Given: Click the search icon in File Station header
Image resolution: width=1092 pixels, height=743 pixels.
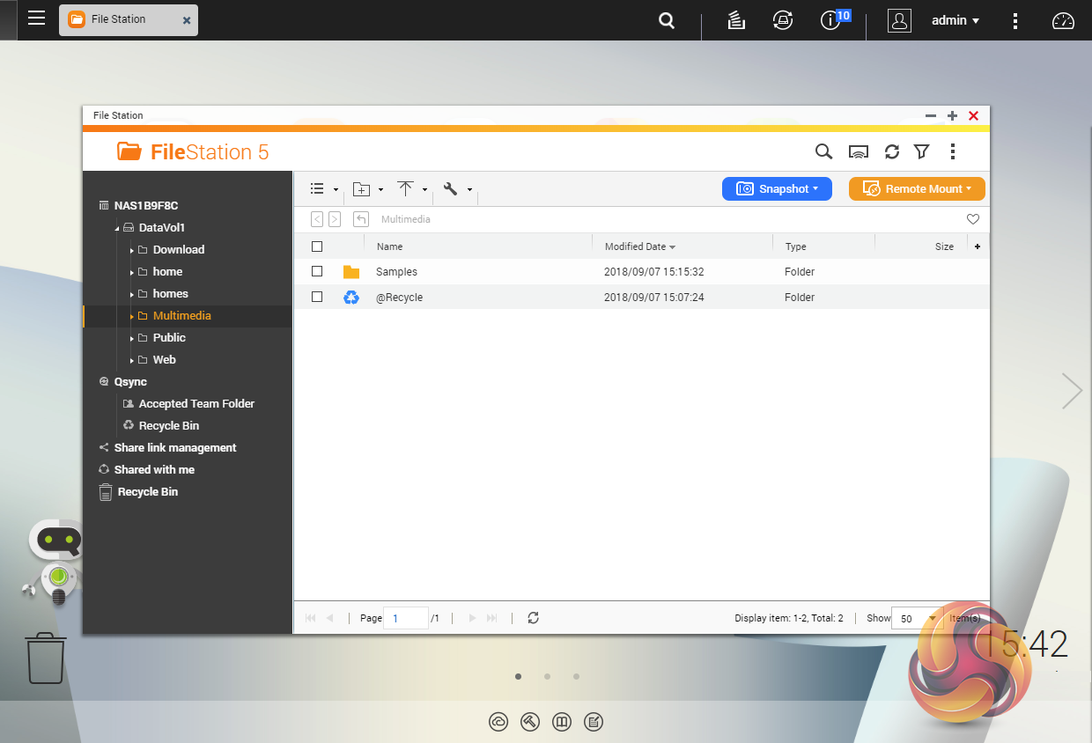Looking at the screenshot, I should click(x=823, y=152).
